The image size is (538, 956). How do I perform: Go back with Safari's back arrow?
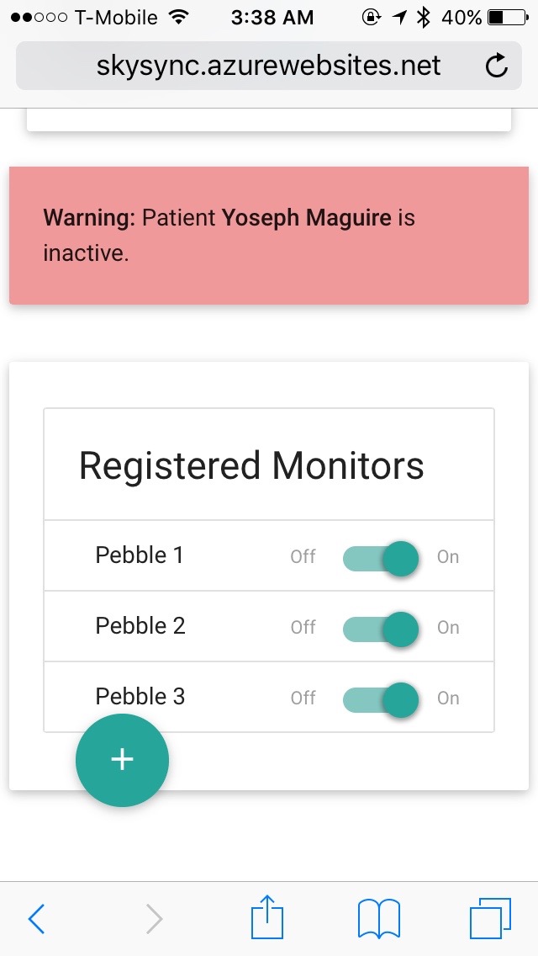36,919
